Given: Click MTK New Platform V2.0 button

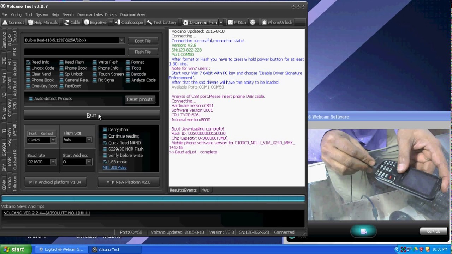Looking at the screenshot, I should (128, 182).
